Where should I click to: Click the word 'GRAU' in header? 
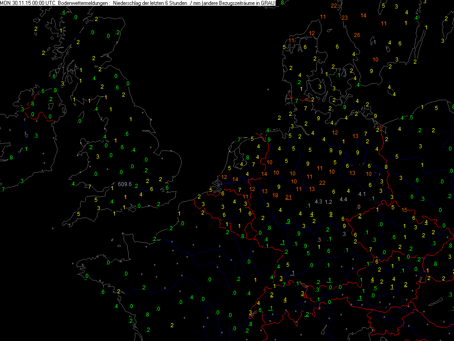coord(267,3)
